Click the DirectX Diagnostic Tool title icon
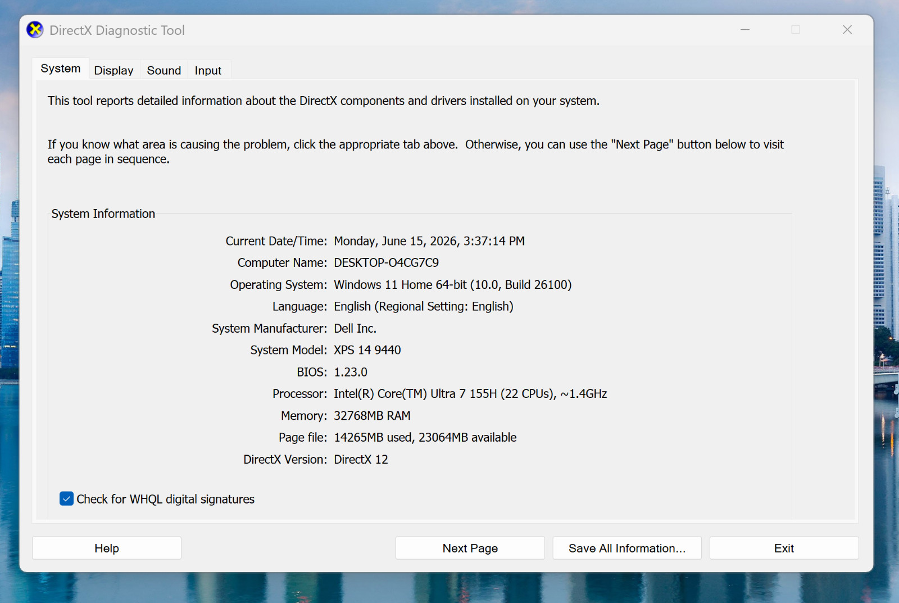The image size is (899, 603). 35,30
